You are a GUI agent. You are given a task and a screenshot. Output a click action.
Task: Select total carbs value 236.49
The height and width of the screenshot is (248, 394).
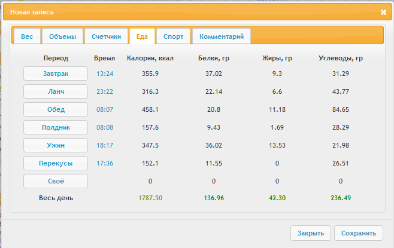point(341,198)
